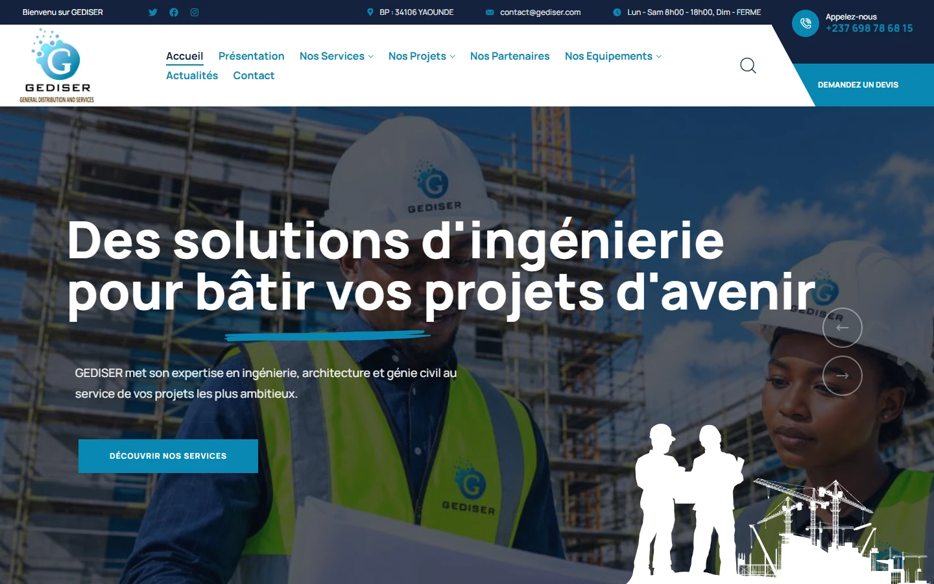Click Découvrir nos services button
Image resolution: width=934 pixels, height=584 pixels.
168,456
